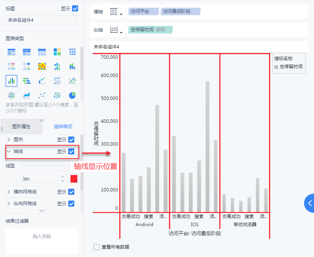Select the detail table chart type
314x257 pixels.
pyautogui.click(x=42, y=52)
